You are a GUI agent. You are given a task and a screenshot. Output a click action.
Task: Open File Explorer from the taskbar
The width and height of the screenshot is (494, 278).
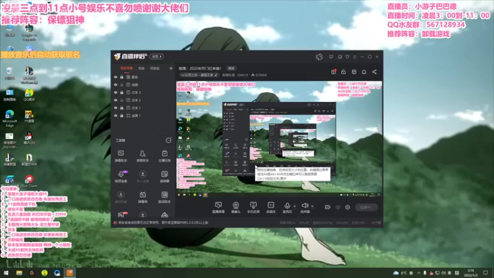[x=19, y=272]
